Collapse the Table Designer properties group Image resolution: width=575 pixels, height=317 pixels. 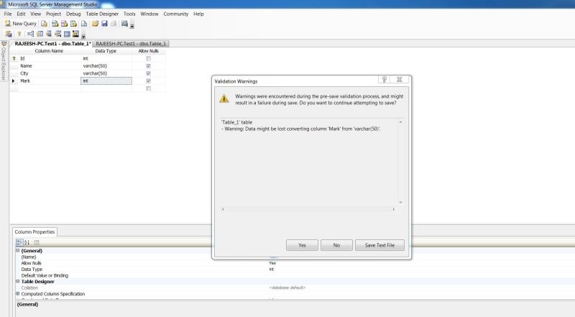(x=17, y=281)
